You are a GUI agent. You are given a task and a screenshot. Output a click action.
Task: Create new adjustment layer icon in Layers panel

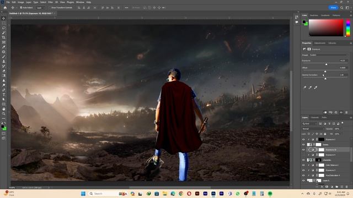tap(332, 187)
